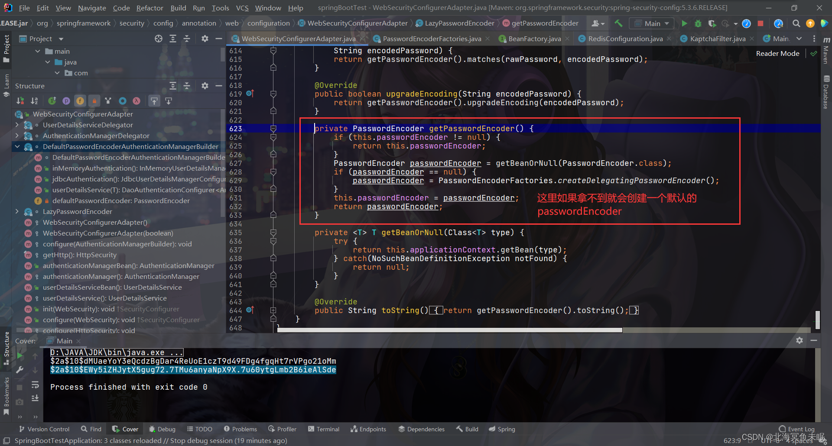This screenshot has width=832, height=446.
Task: Click override gutter icon on line 619
Action: pyautogui.click(x=250, y=94)
